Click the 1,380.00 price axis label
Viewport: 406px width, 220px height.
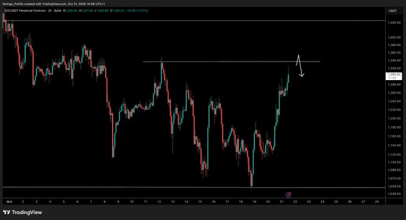(394, 45)
